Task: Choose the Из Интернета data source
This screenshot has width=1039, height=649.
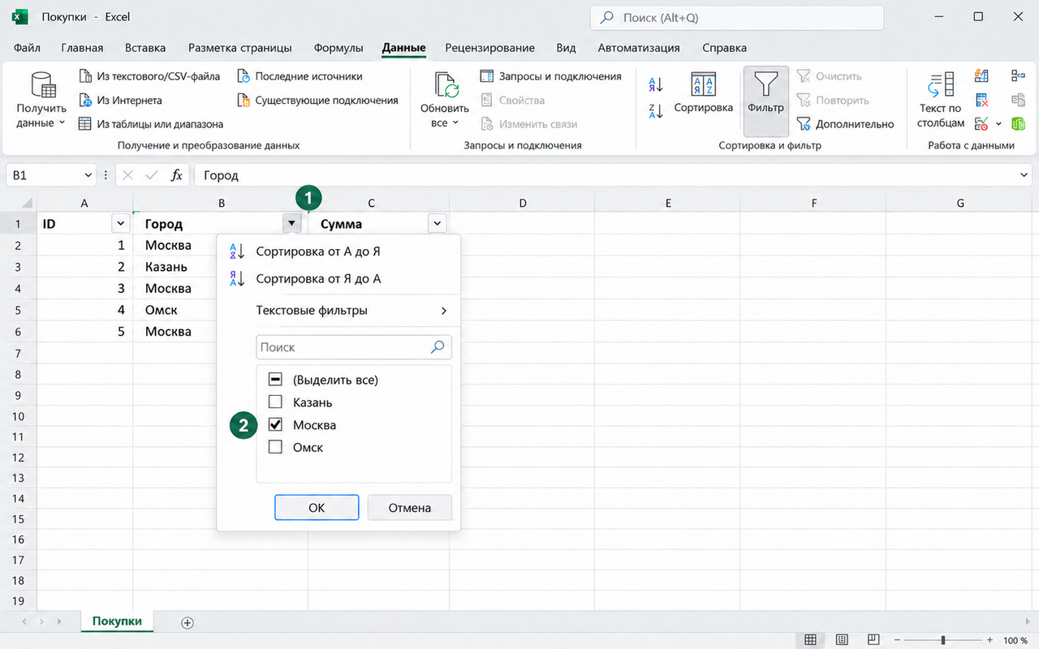Action: 120,101
